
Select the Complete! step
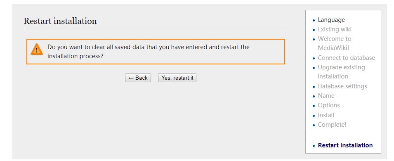[x=332, y=125]
